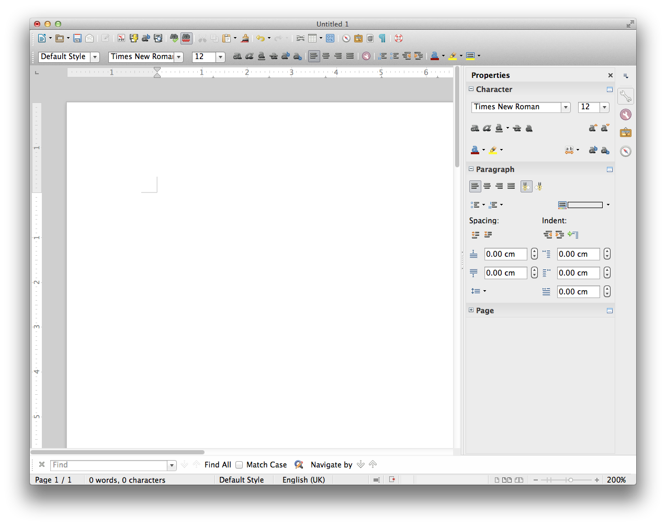This screenshot has width=666, height=526.
Task: Click the 200% zoom level in status bar
Action: pyautogui.click(x=616, y=479)
